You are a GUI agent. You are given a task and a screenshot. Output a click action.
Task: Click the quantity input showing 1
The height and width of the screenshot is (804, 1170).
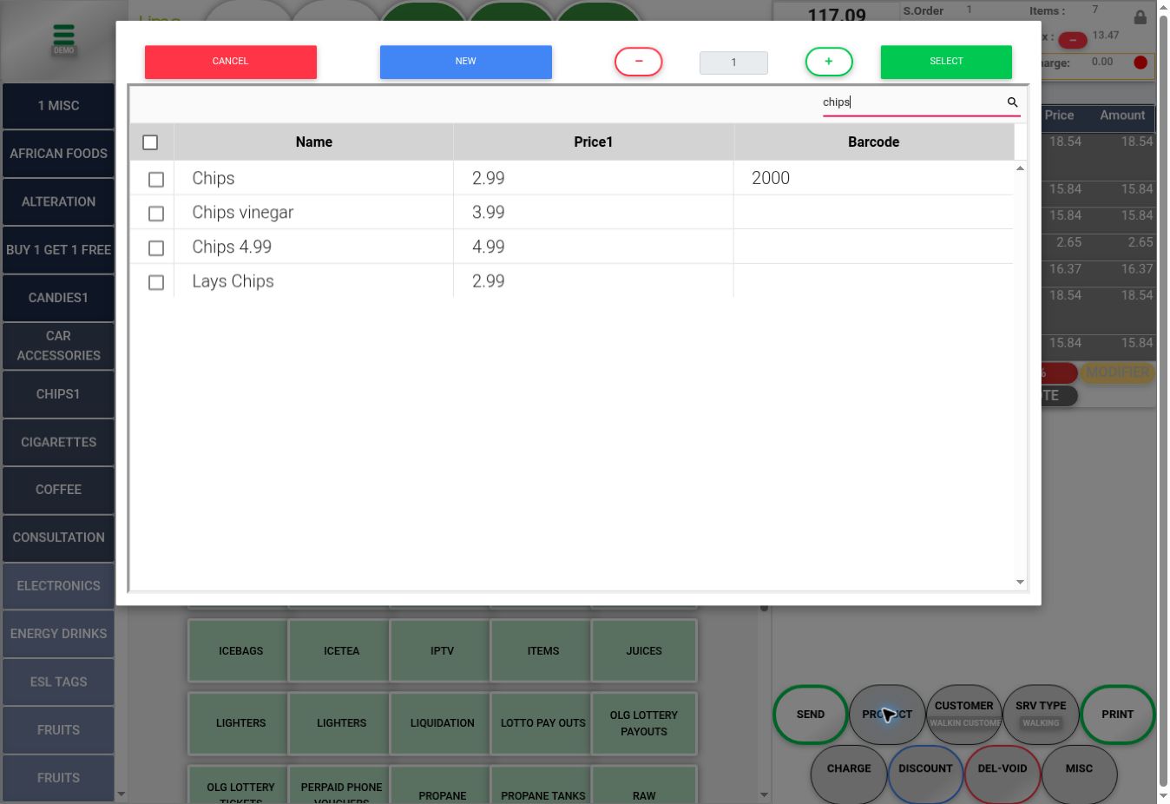click(x=733, y=63)
